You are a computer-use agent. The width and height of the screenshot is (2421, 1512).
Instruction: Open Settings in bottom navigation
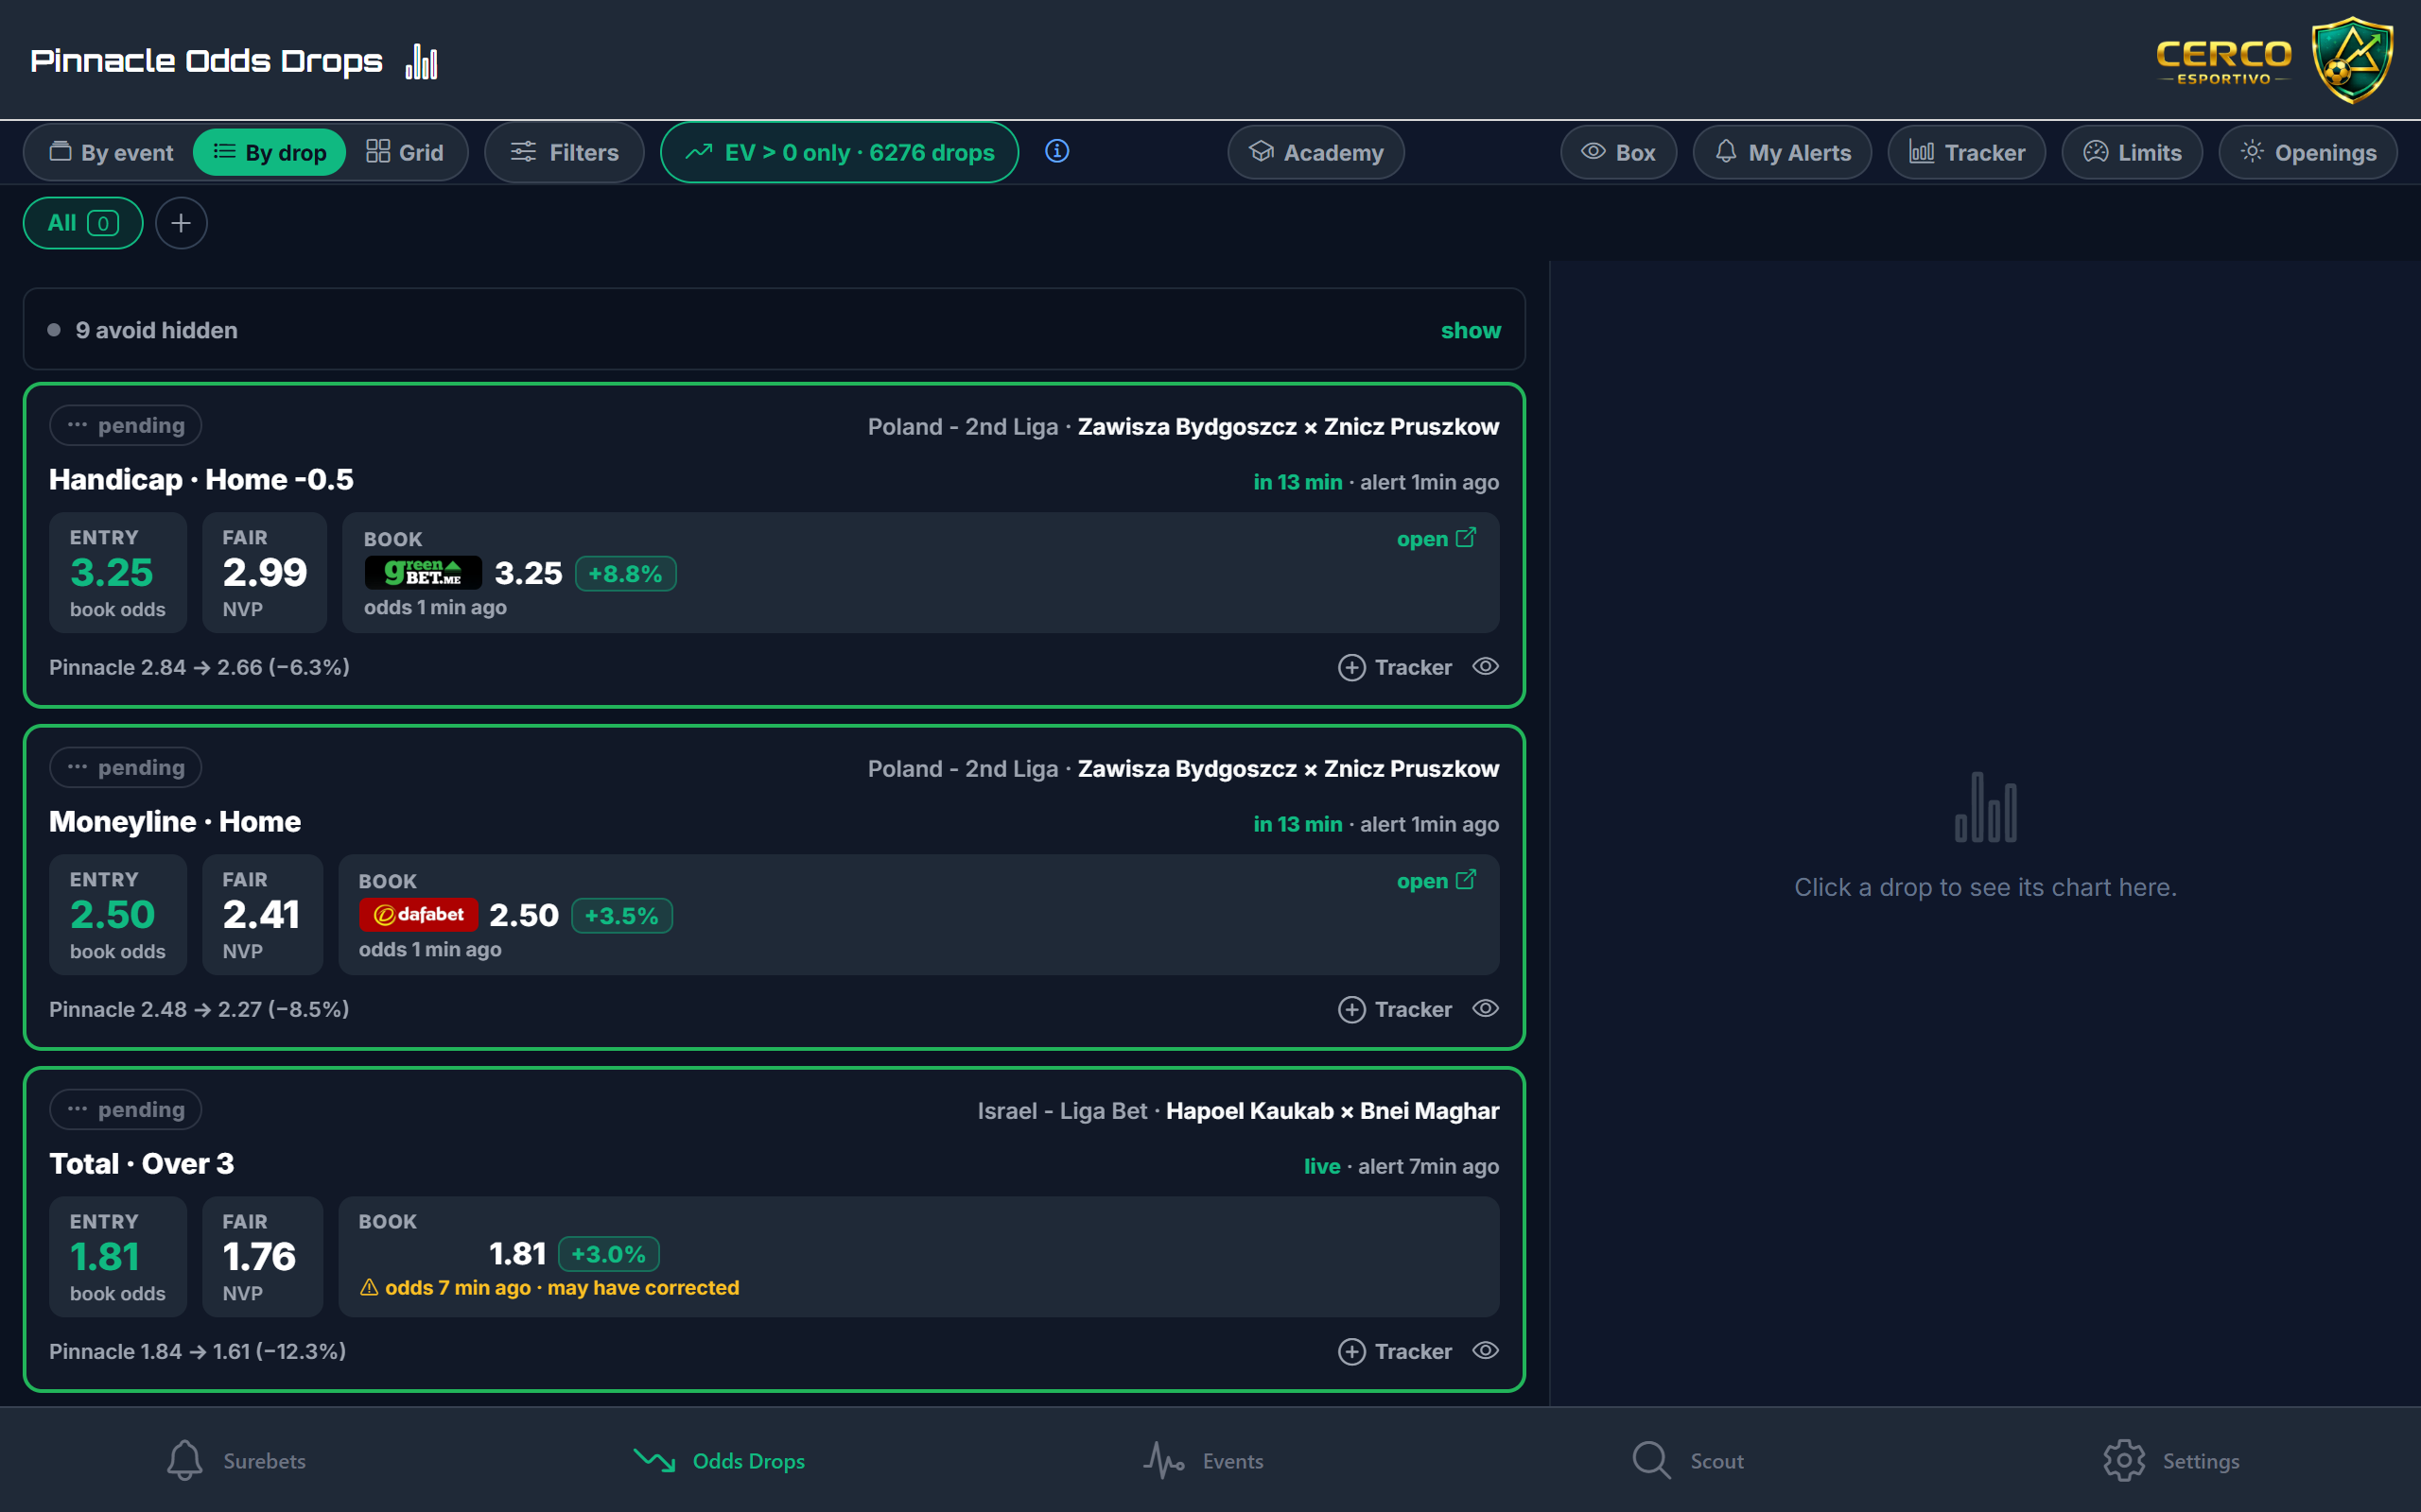2171,1460
